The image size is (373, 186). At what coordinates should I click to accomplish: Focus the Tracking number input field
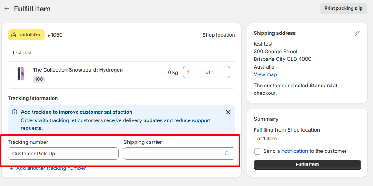coord(63,153)
